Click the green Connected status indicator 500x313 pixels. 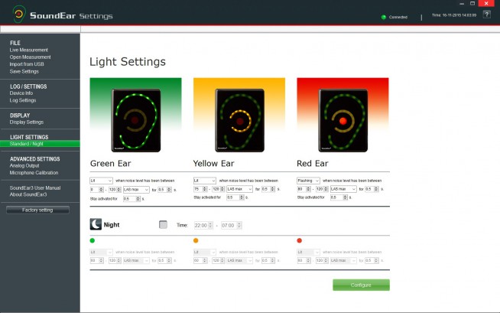[x=384, y=17]
